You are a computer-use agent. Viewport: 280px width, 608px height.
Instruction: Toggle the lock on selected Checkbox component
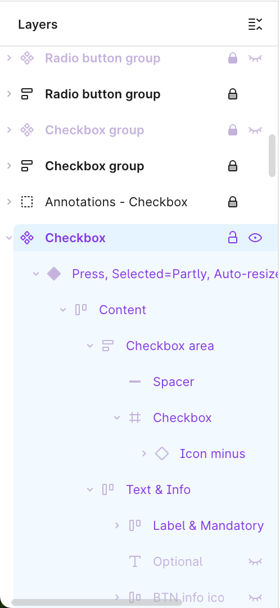[x=233, y=238]
